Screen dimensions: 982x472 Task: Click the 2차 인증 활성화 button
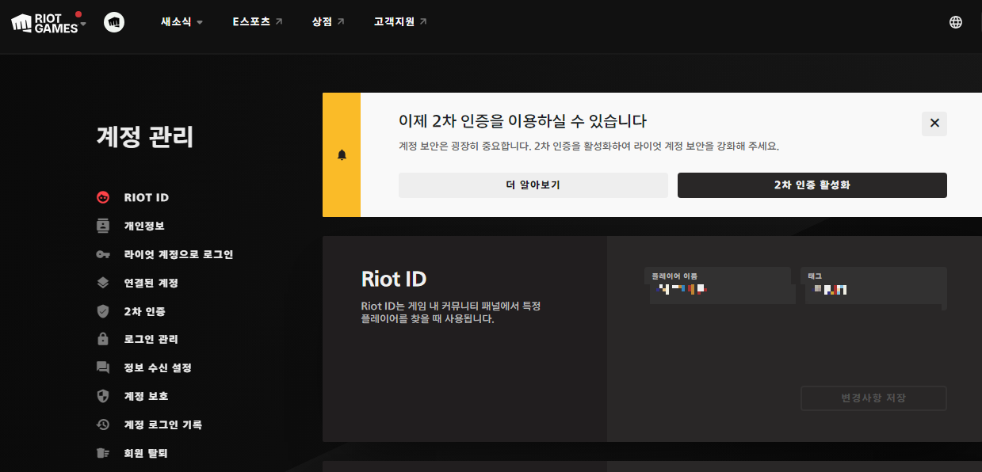pos(812,185)
